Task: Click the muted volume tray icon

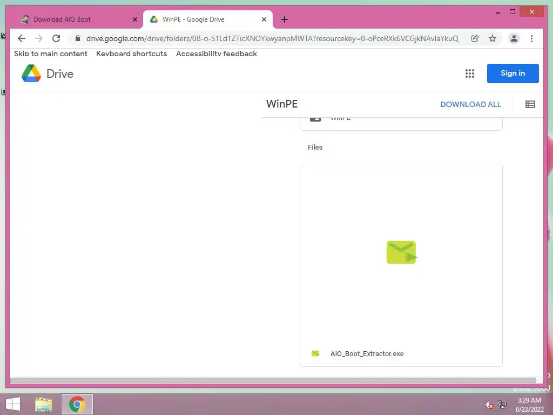Action: tap(489, 405)
